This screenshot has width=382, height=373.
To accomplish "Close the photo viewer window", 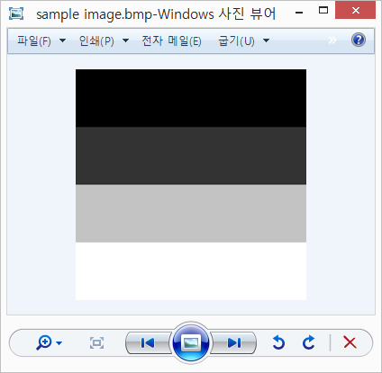I will 355,10.
